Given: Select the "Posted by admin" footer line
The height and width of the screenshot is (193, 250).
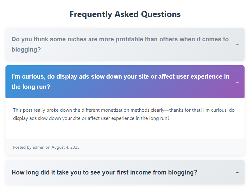Looking at the screenshot, I should click(x=46, y=147).
